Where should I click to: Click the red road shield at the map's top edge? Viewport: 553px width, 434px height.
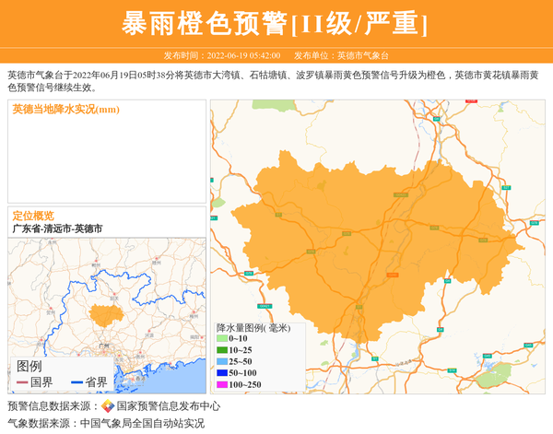pyautogui.click(x=471, y=101)
